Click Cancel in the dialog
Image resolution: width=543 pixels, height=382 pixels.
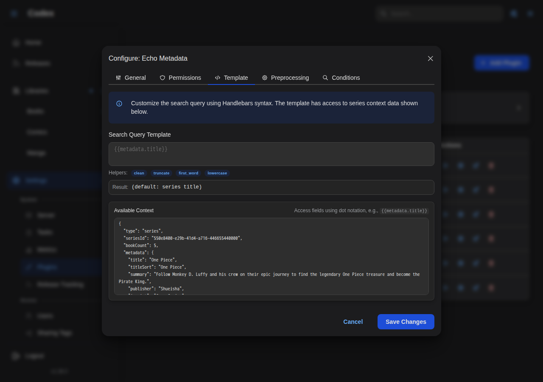click(x=353, y=322)
